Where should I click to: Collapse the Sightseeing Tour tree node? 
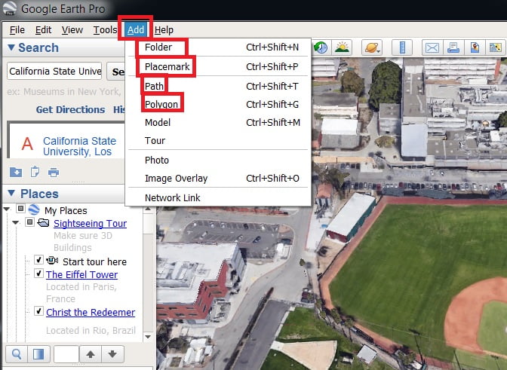(15, 222)
